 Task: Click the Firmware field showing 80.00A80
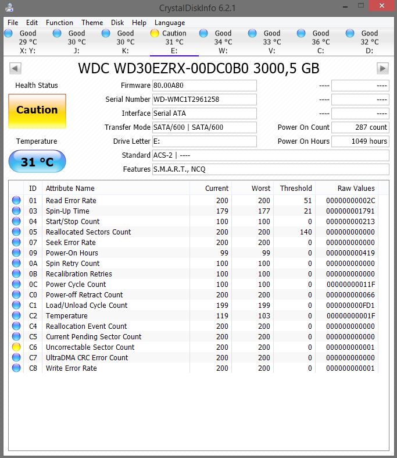(205, 86)
